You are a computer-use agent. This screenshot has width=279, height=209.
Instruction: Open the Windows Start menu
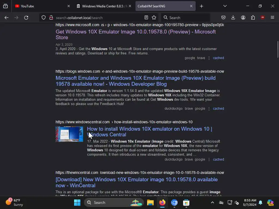[77, 202]
